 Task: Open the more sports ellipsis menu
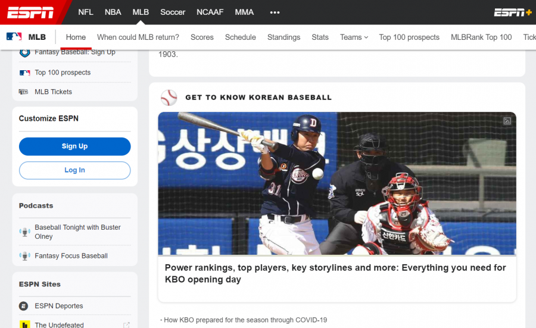tap(275, 13)
